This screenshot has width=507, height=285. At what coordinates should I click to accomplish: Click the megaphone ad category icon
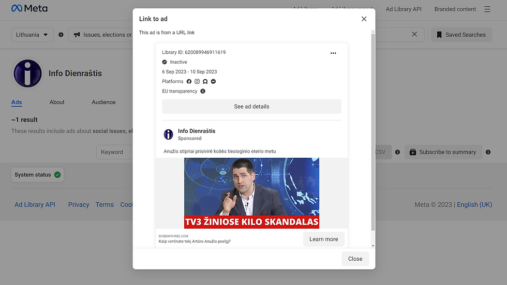(x=77, y=35)
